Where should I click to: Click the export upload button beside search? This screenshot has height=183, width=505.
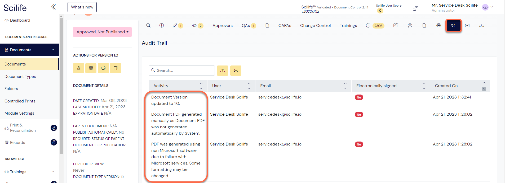(223, 71)
